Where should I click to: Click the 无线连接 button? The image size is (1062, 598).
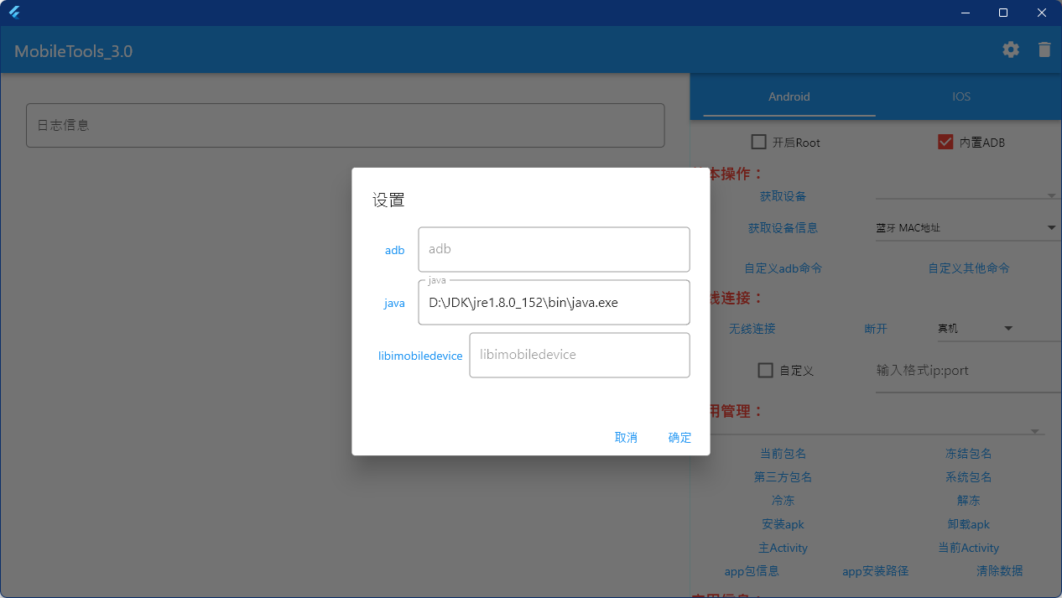pos(752,329)
